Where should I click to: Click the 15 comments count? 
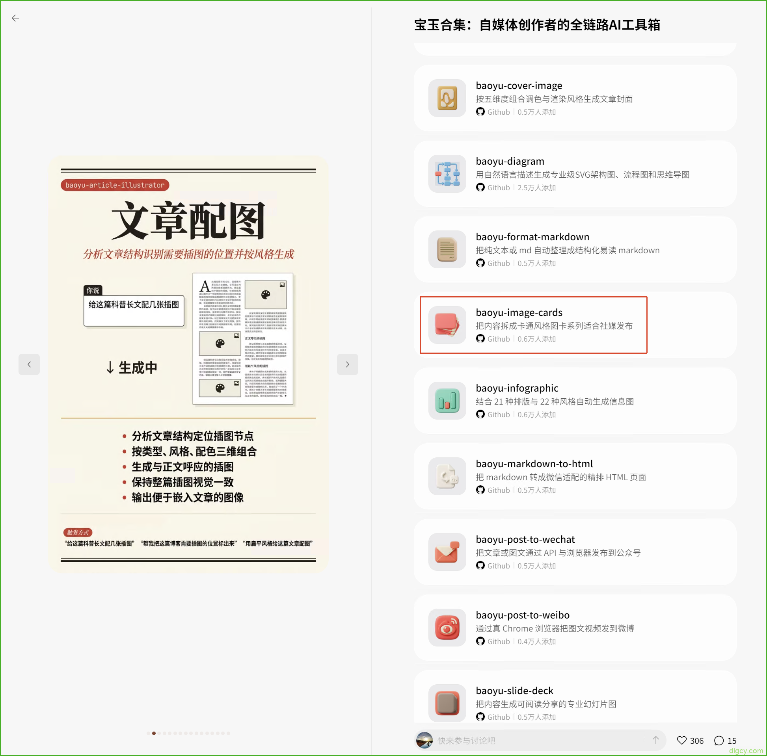732,741
